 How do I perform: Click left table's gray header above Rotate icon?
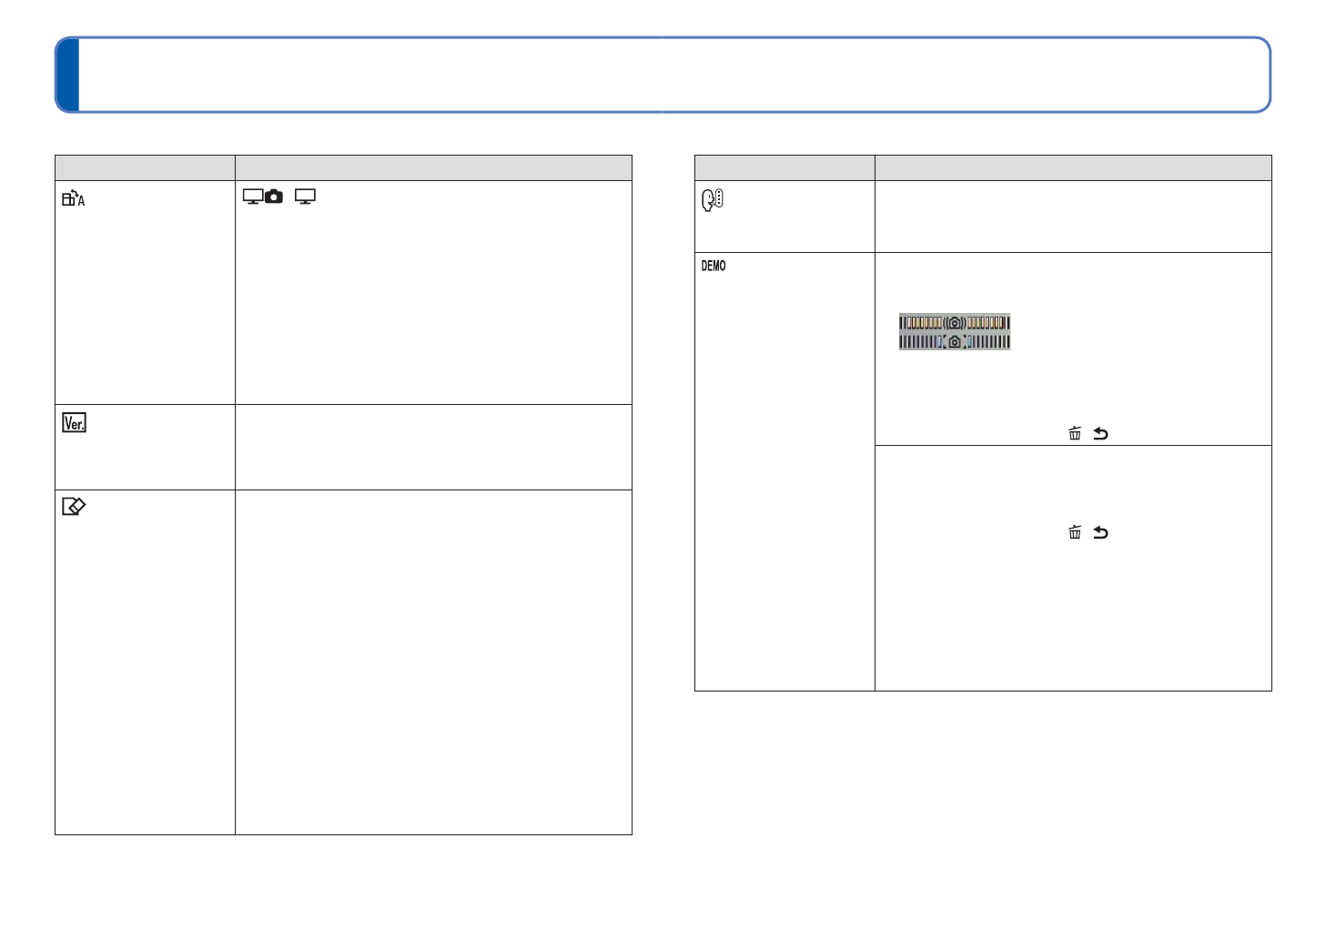(x=145, y=167)
